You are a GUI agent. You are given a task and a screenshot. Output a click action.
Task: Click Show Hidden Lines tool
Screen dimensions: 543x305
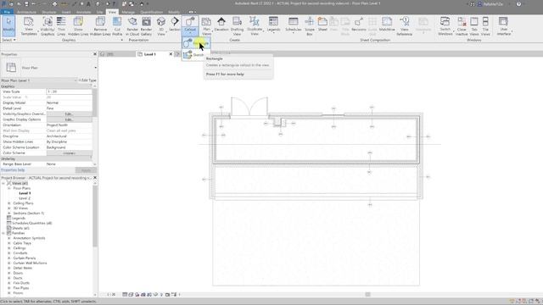pyautogui.click(x=78, y=26)
